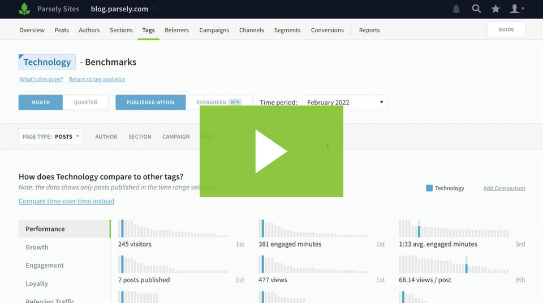Filter by Section
Viewport: 543px width, 303px height.
tap(140, 137)
